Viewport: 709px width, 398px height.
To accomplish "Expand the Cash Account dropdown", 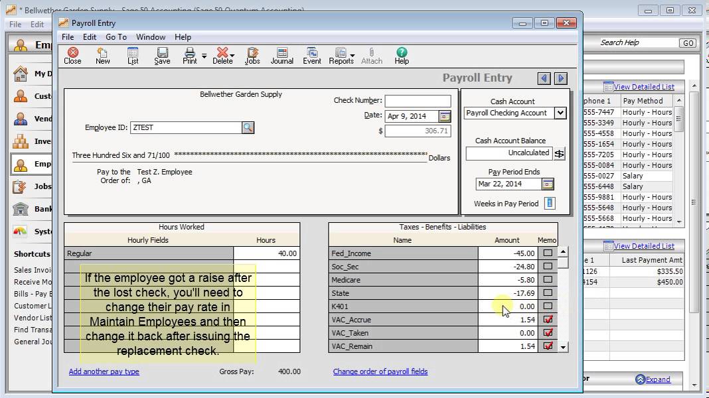I will click(x=560, y=113).
